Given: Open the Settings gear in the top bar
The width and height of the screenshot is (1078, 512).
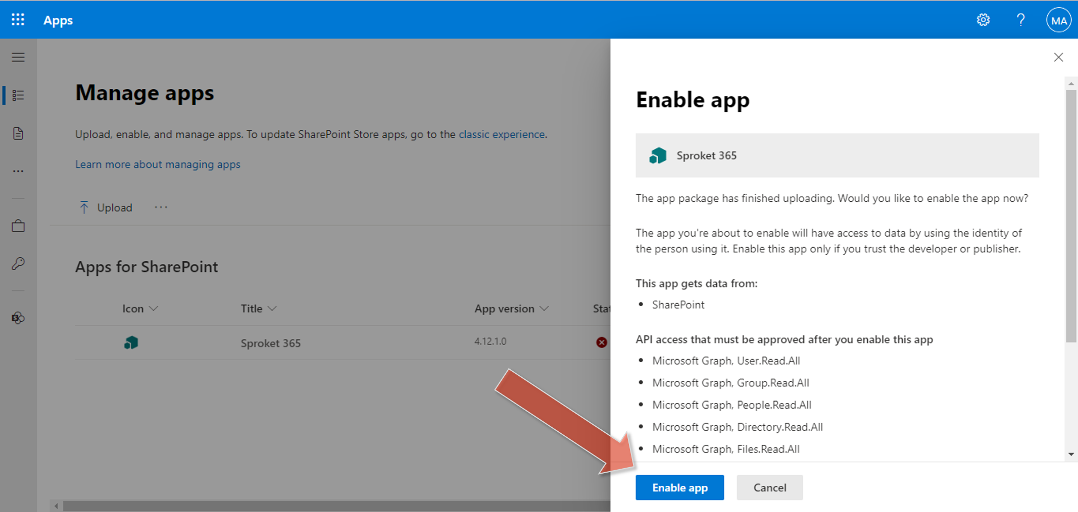Looking at the screenshot, I should tap(984, 20).
